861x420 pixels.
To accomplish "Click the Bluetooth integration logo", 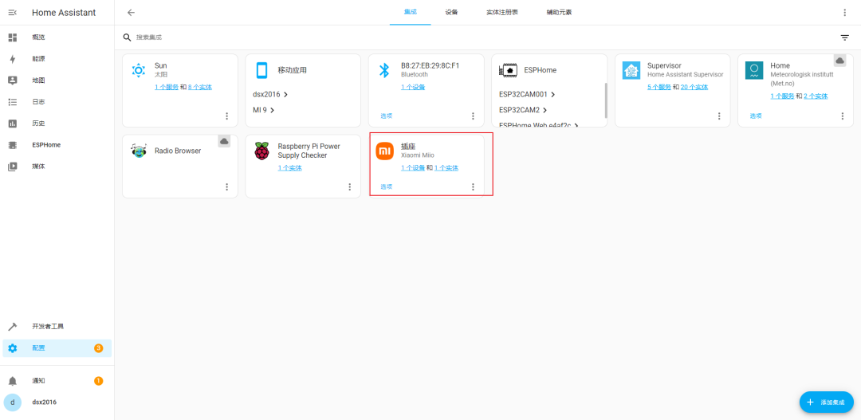I will (x=385, y=70).
